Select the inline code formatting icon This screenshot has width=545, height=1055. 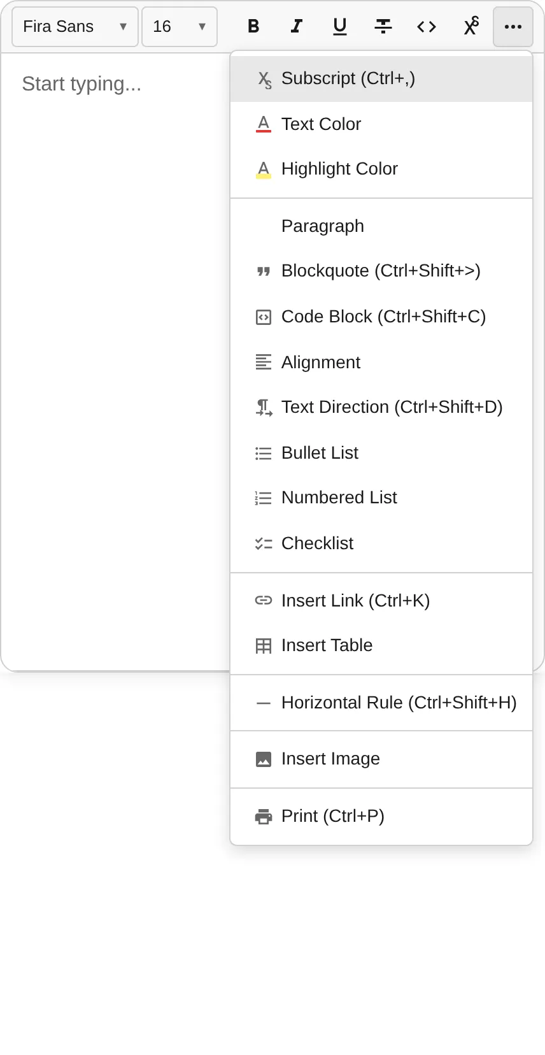pyautogui.click(x=426, y=26)
